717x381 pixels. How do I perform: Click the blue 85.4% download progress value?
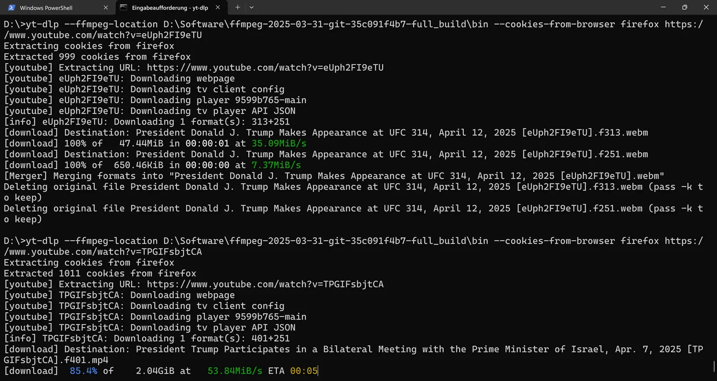point(83,371)
